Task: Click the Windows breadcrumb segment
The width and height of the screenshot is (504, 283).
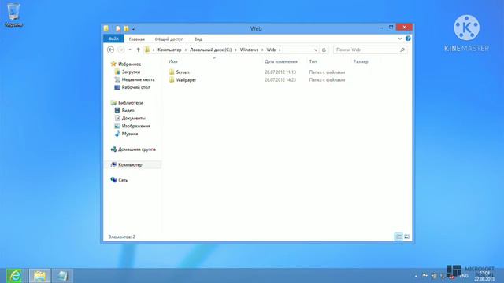Action: (x=249, y=50)
